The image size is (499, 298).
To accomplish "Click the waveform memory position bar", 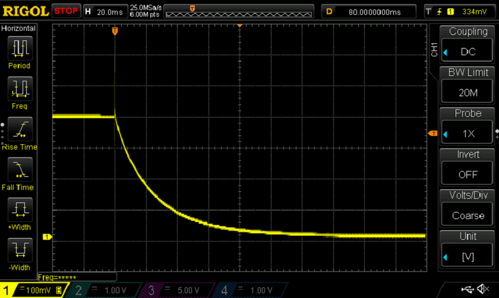I will click(x=239, y=11).
